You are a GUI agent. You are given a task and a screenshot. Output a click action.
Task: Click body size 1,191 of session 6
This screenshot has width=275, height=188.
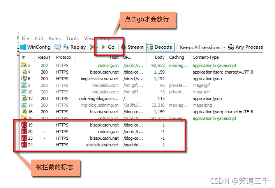pyautogui.click(x=159, y=79)
